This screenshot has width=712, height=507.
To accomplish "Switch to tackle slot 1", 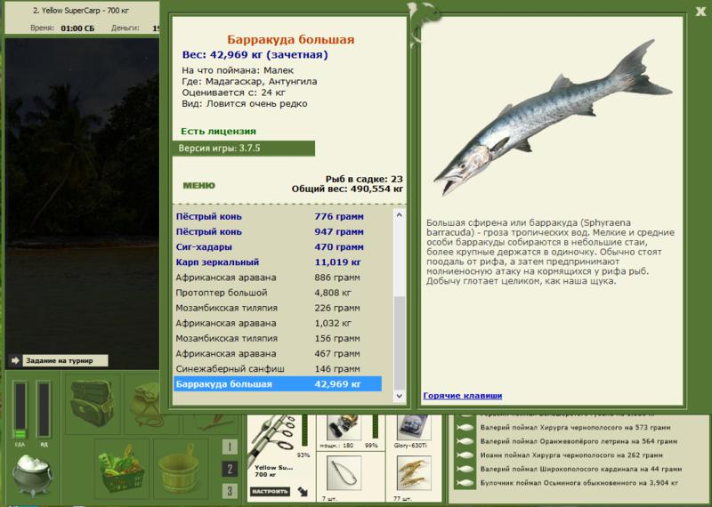I will tap(230, 447).
